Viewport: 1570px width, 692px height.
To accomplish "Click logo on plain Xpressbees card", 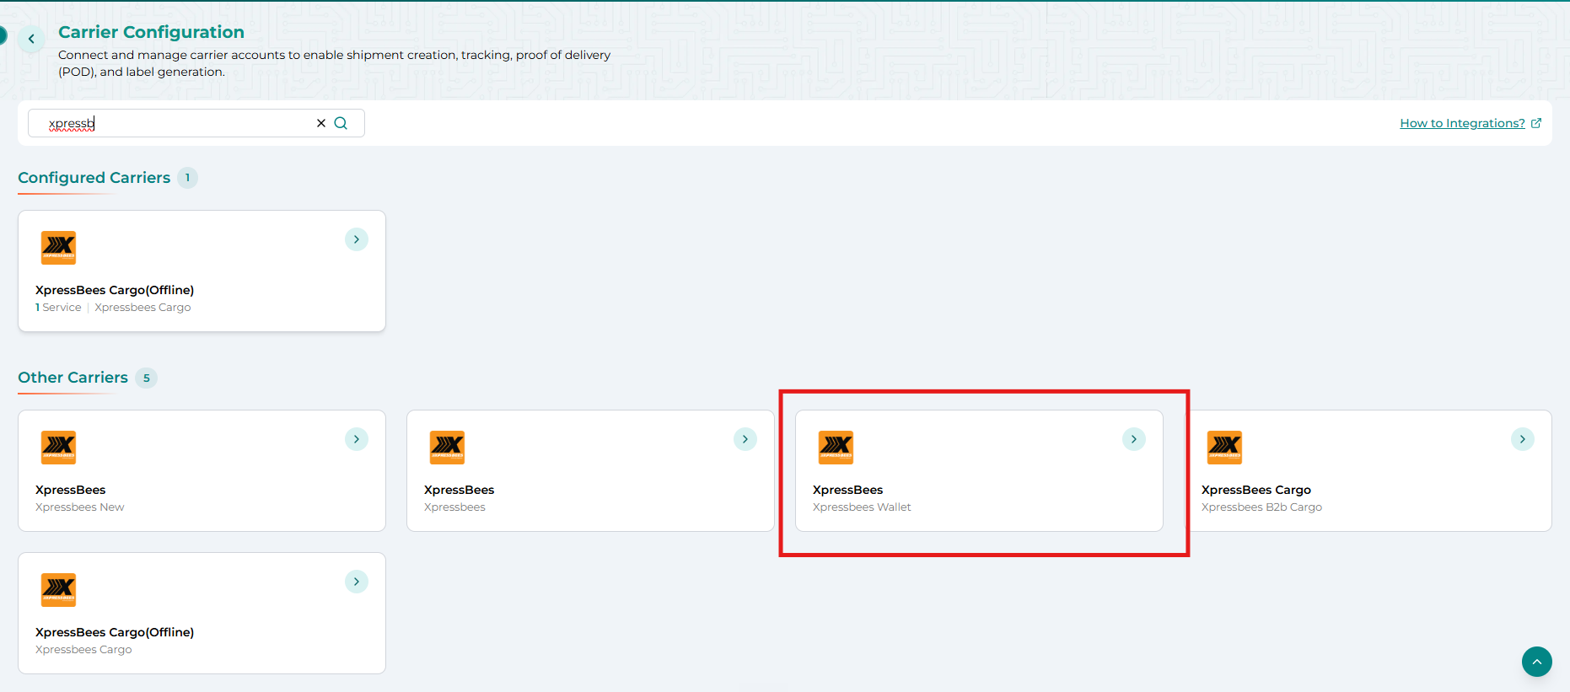I will coord(448,447).
